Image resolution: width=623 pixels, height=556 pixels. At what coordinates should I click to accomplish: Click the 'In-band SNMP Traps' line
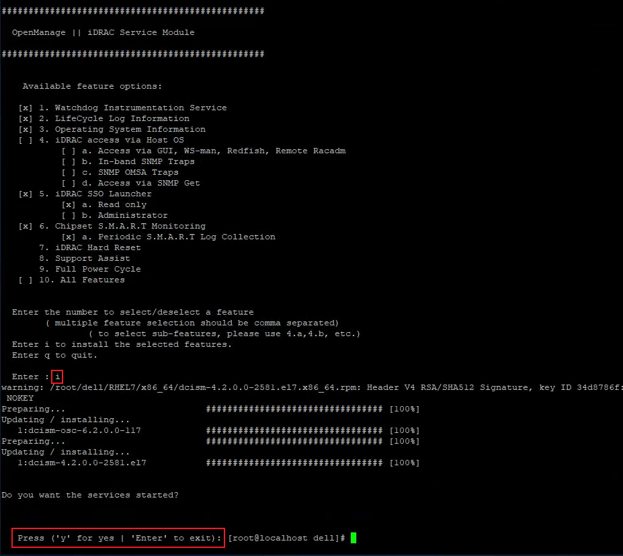pos(138,161)
